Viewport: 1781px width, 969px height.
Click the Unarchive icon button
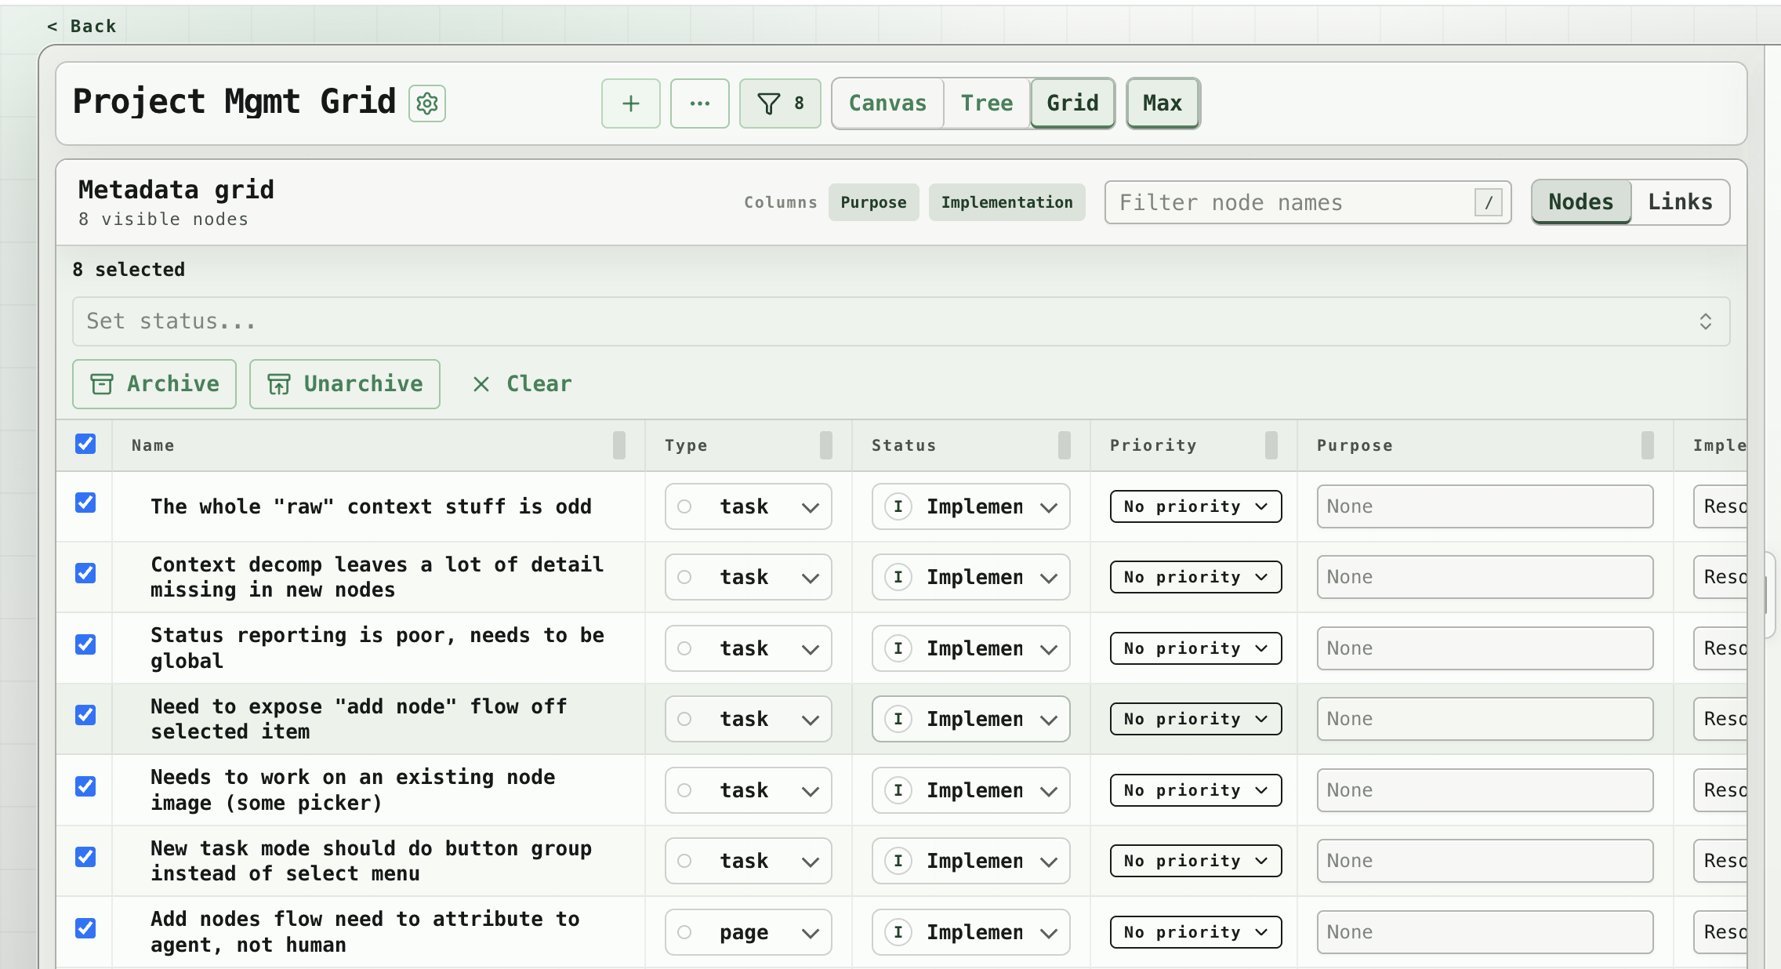(x=345, y=384)
